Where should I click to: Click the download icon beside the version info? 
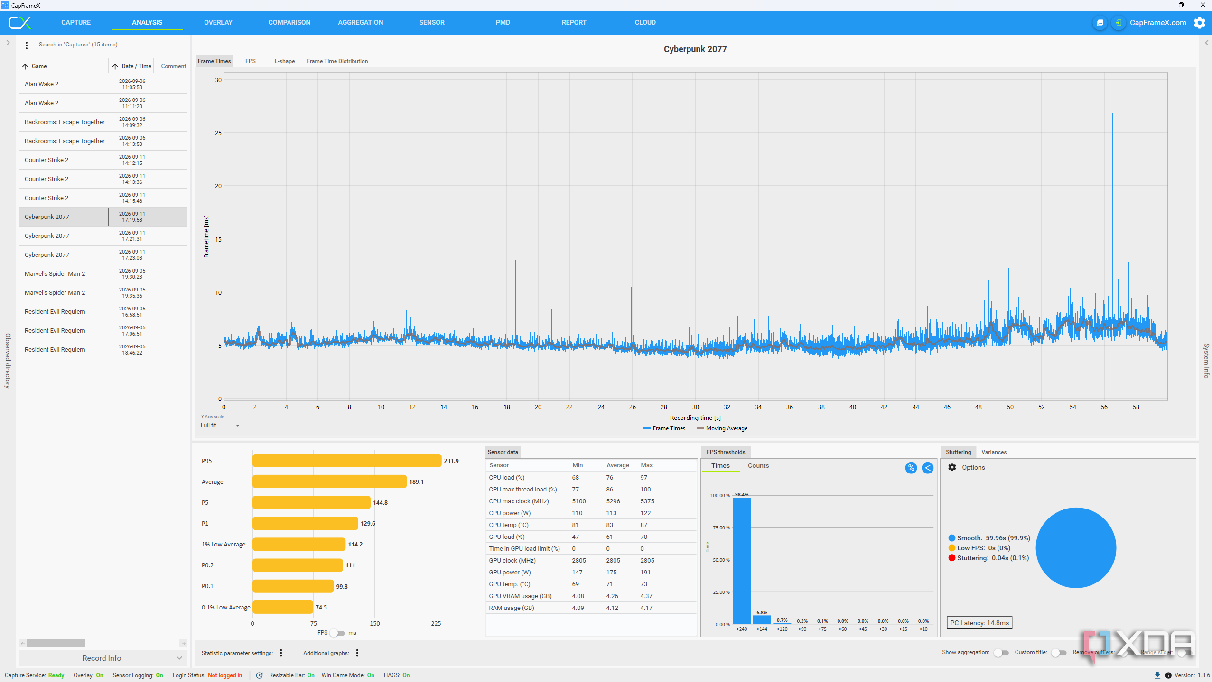click(1157, 675)
